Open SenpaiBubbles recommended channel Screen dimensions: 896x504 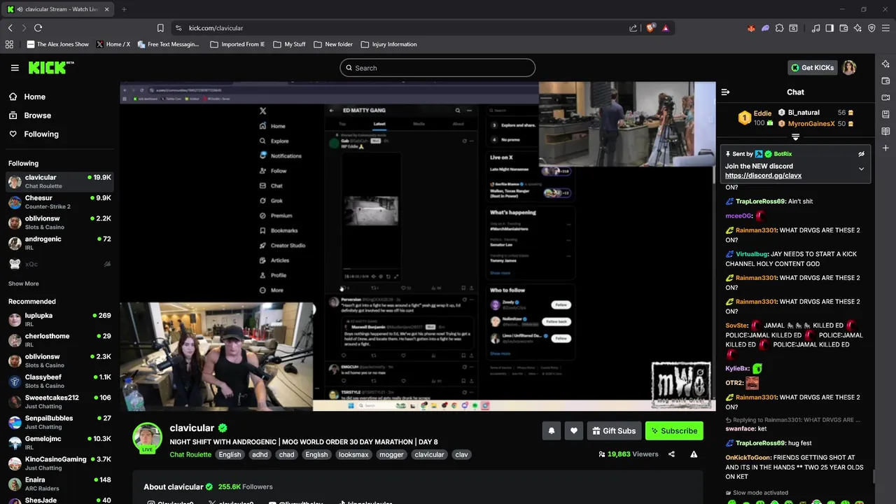coord(59,422)
